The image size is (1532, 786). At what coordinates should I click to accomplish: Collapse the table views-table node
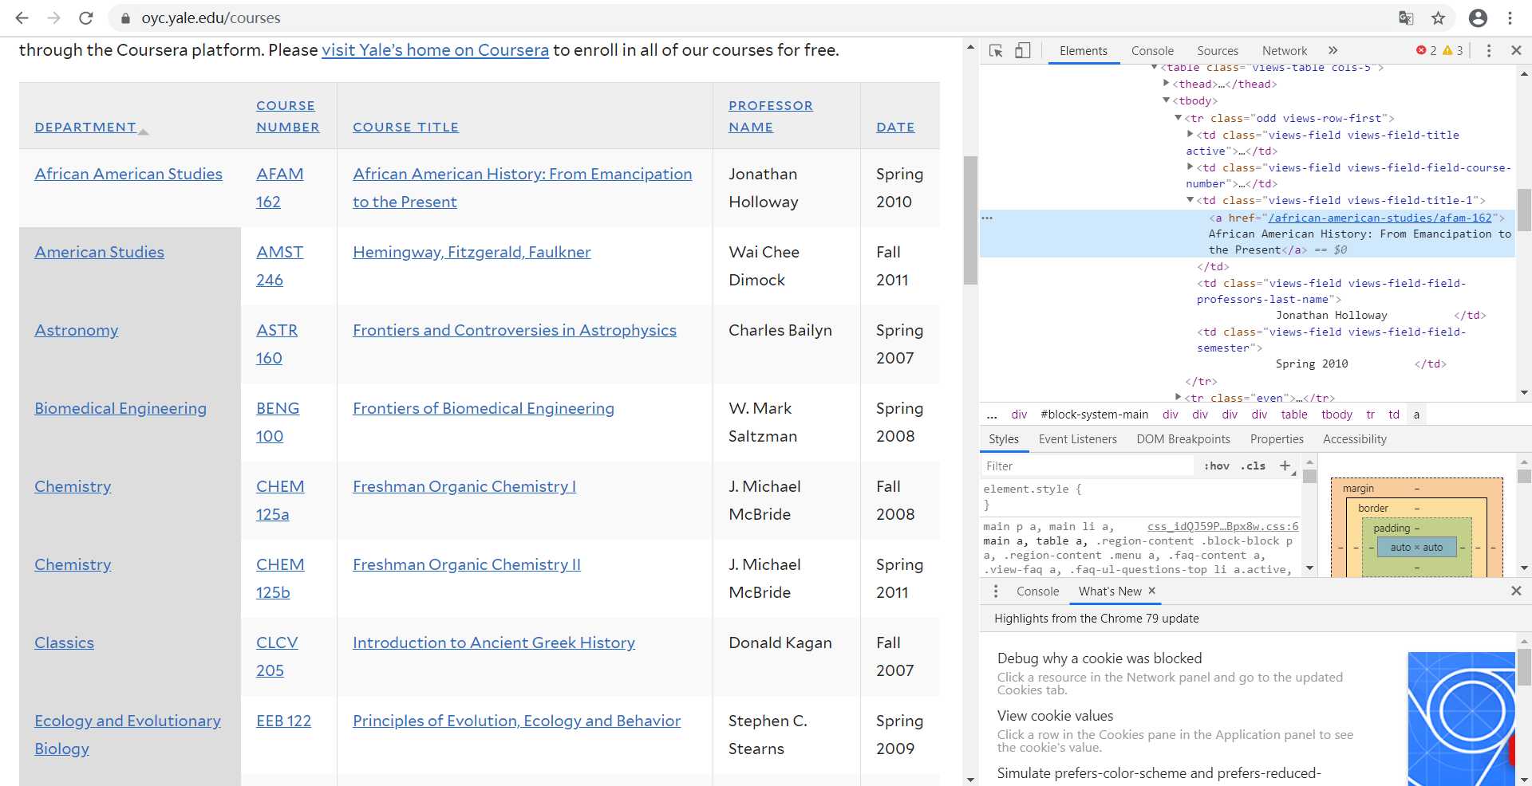pyautogui.click(x=1155, y=68)
